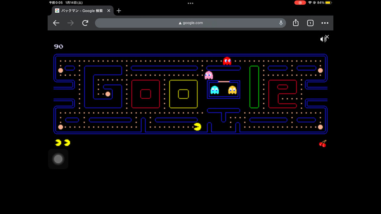The width and height of the screenshot is (381, 214).
Task: Click the first extra life Pac-Man icon
Action: pos(58,143)
